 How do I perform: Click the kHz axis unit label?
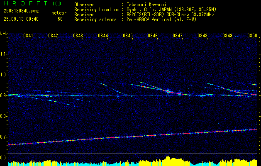pyautogui.click(x=4, y=34)
